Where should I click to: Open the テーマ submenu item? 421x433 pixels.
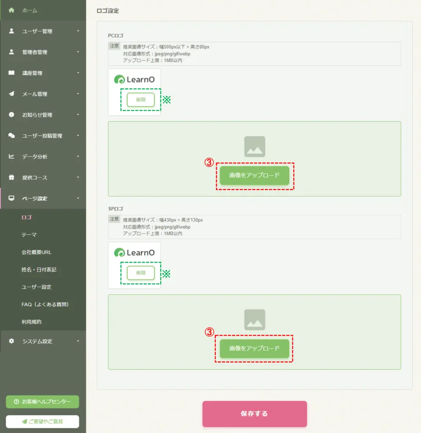[29, 235]
